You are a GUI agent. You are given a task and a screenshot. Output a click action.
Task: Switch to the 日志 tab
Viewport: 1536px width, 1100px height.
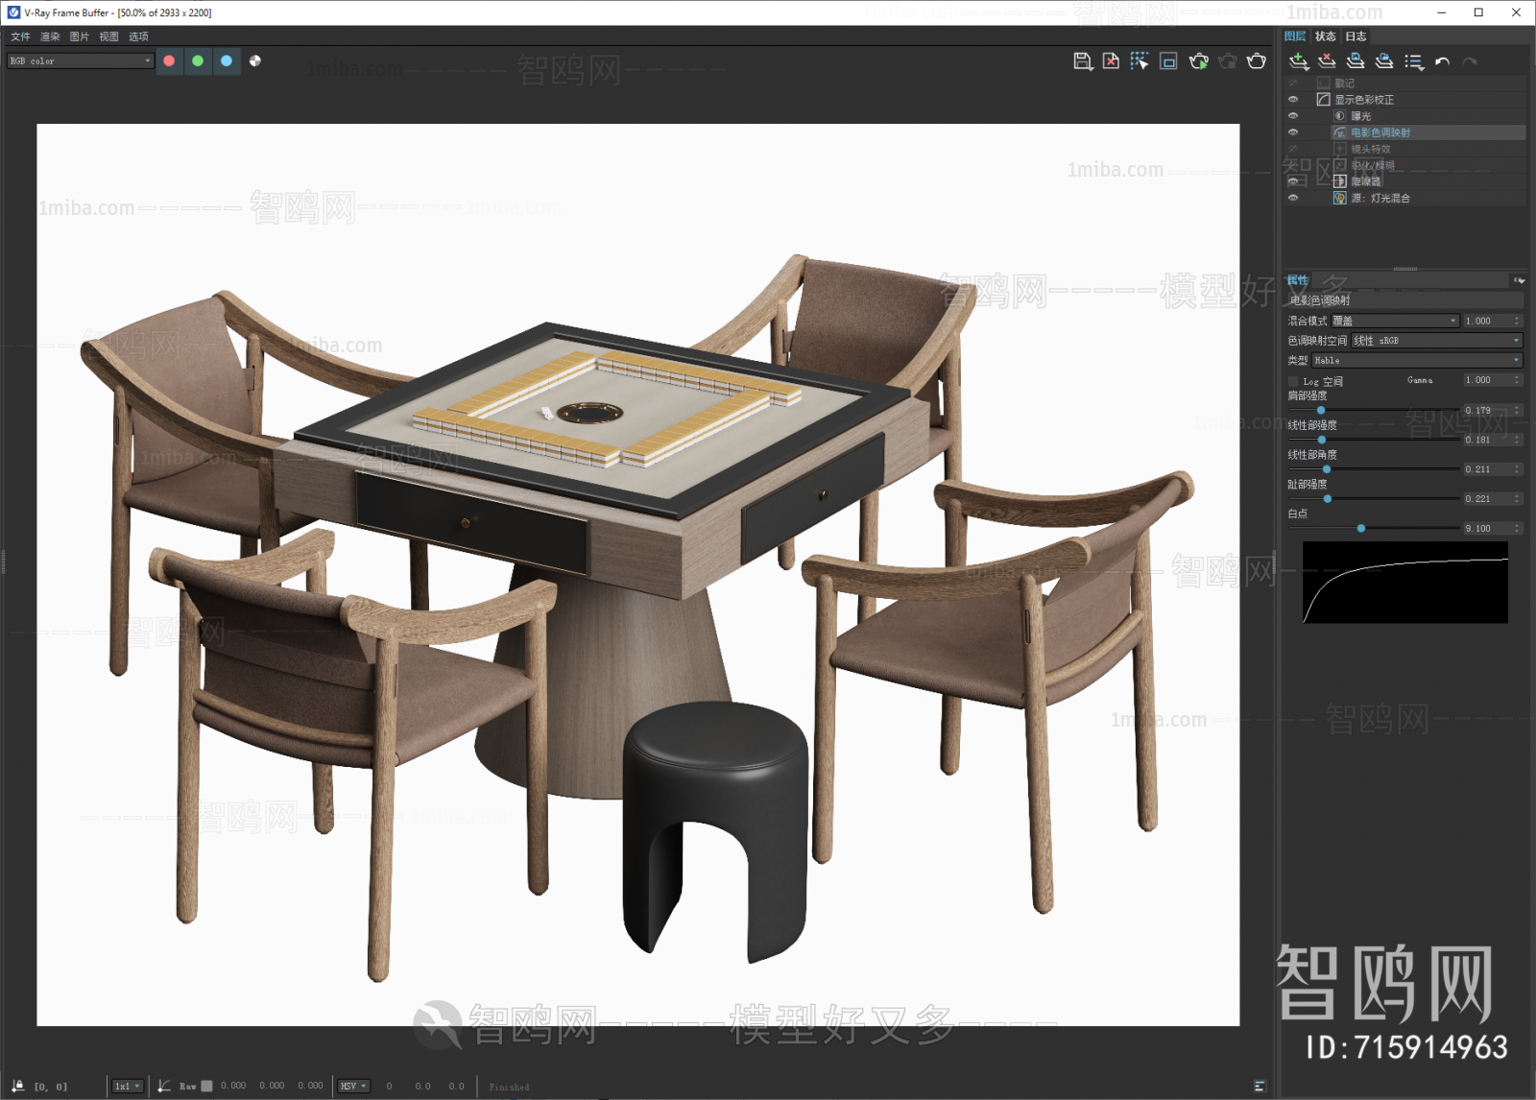pos(1356,36)
